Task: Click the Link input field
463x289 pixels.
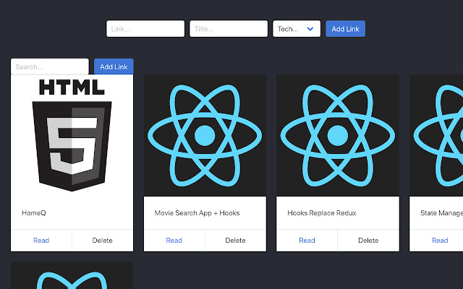Action: [145, 29]
